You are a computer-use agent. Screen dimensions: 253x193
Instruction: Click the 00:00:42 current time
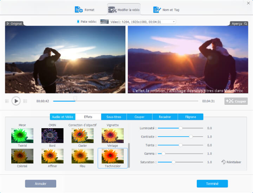(43, 101)
